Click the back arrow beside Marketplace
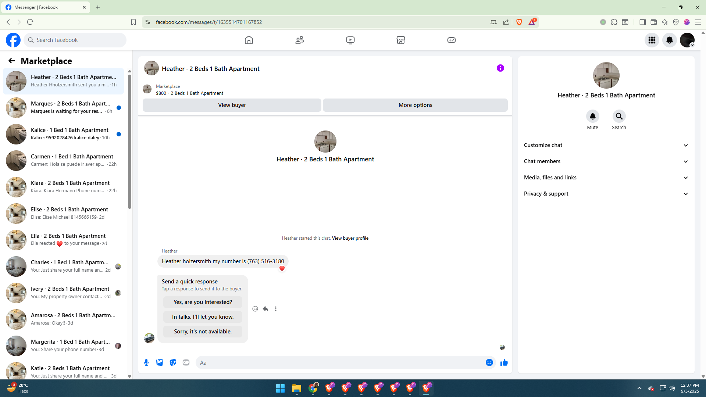 pos(12,61)
